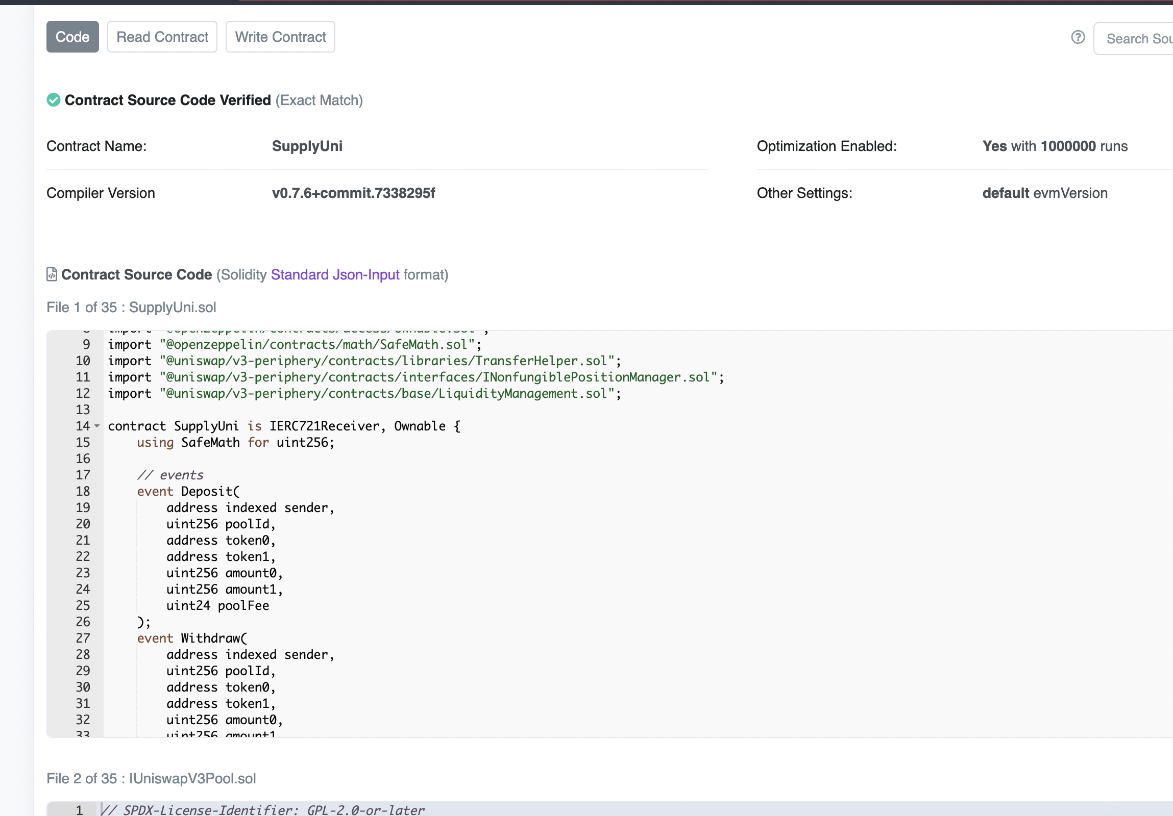Collapse the SupplyUni contract fold arrow
Viewport: 1173px width, 816px height.
(97, 426)
